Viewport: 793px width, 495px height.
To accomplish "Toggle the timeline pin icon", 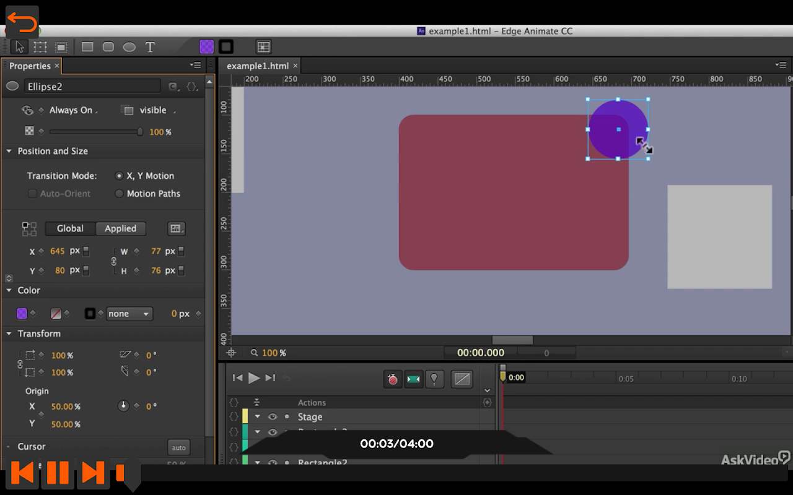I will pyautogui.click(x=434, y=379).
